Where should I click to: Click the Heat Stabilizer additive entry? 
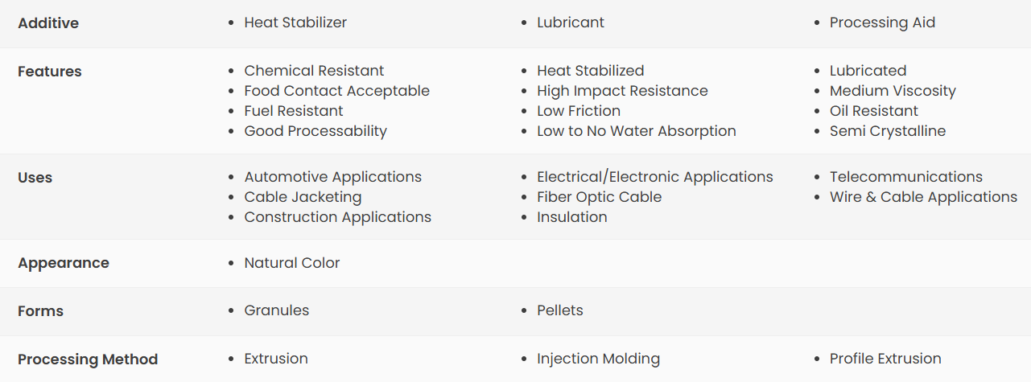point(295,23)
